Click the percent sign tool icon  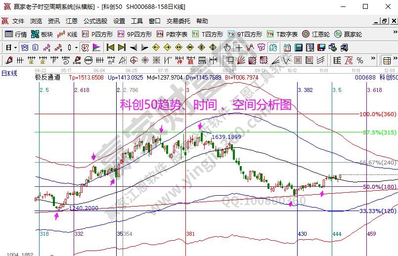point(359,60)
